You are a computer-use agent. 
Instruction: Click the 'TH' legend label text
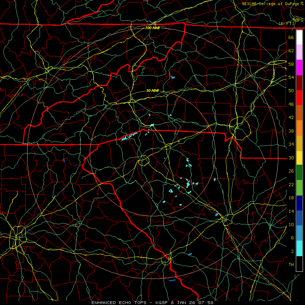pos(291,265)
